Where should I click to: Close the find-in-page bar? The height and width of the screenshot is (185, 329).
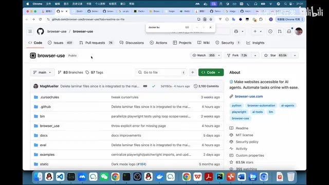click(x=210, y=27)
